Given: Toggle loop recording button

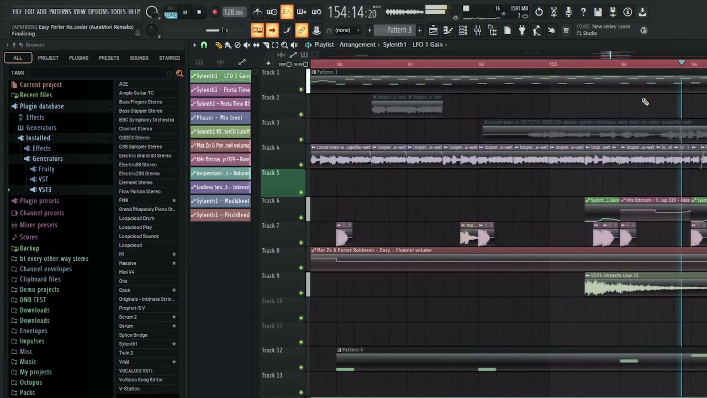Looking at the screenshot, I should (316, 12).
